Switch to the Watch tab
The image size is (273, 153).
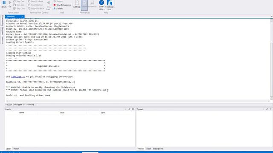(16, 149)
